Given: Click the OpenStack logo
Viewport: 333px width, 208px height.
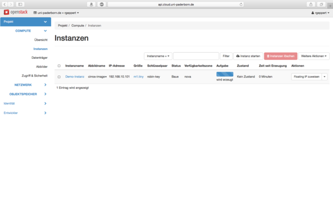Looking at the screenshot, I should [16, 12].
